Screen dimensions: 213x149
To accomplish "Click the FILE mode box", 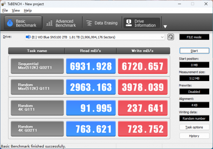I will pos(194,37).
